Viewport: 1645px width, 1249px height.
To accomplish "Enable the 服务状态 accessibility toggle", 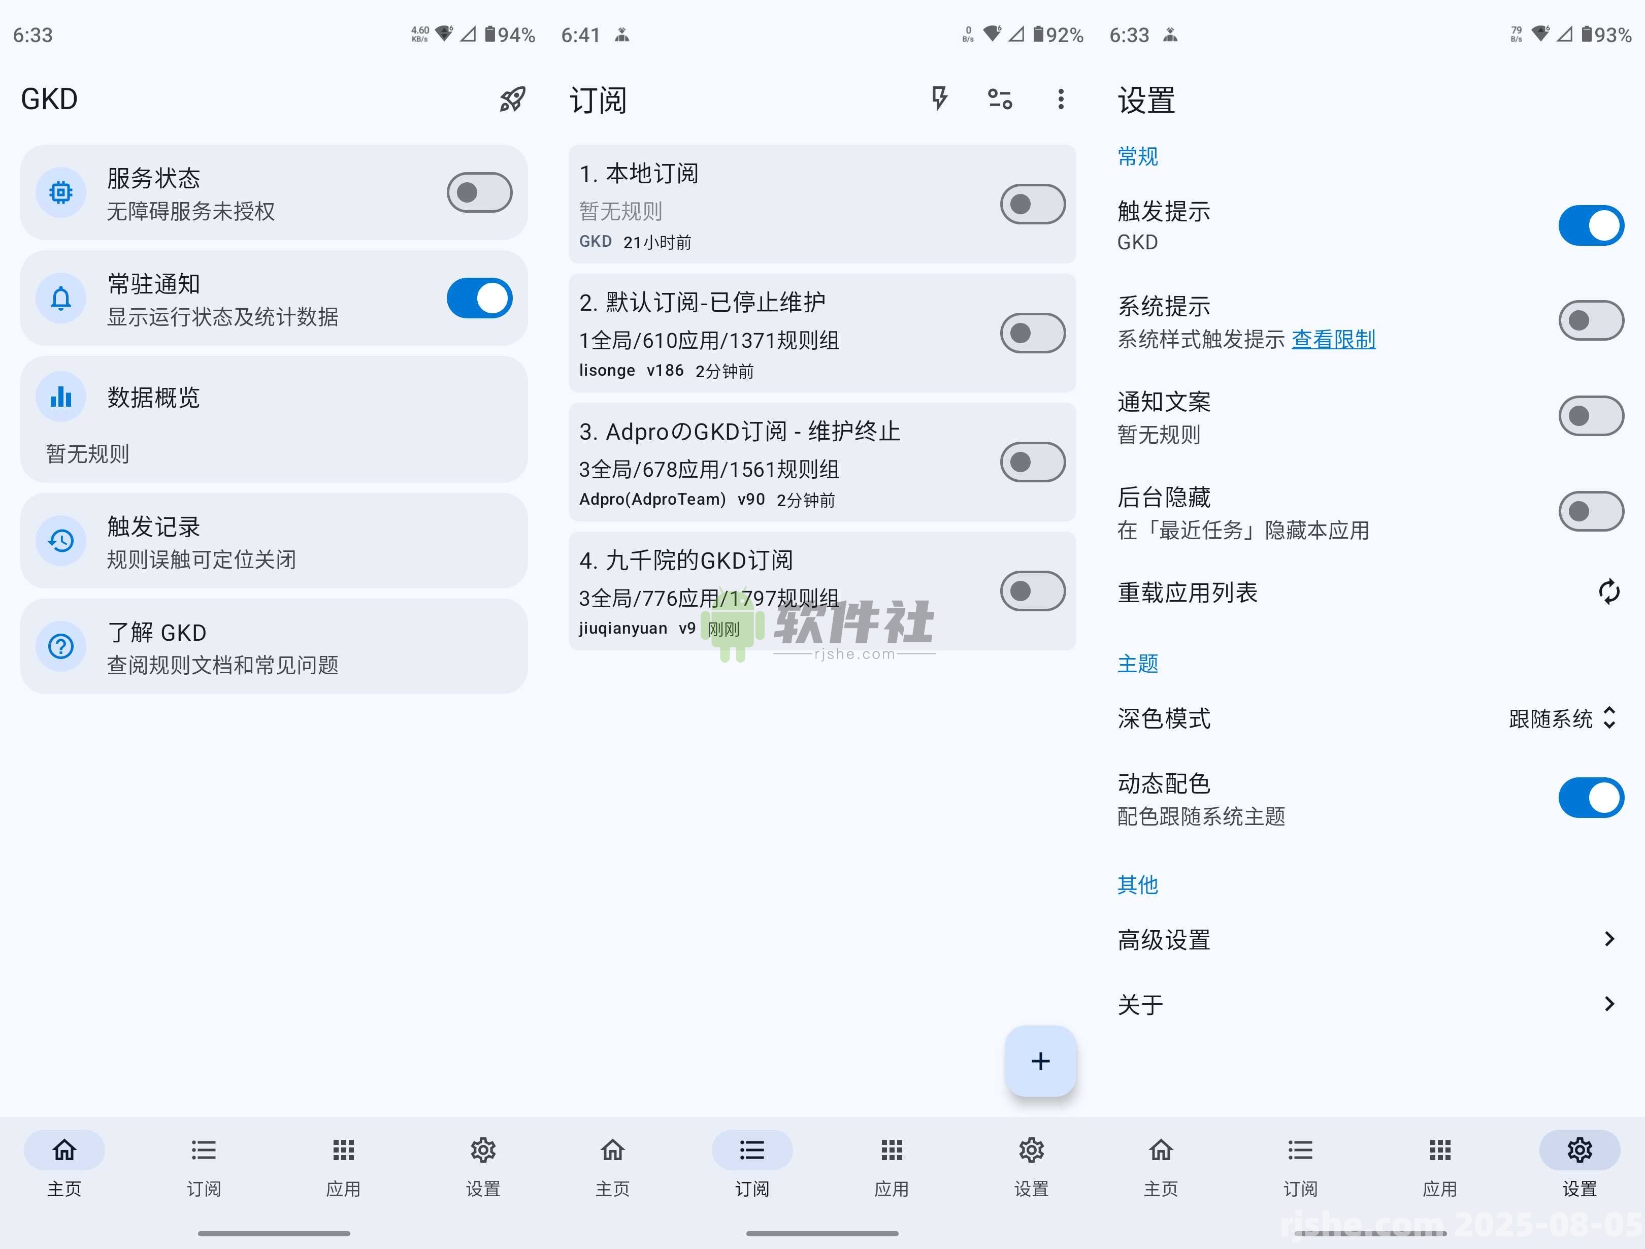I will 479,192.
